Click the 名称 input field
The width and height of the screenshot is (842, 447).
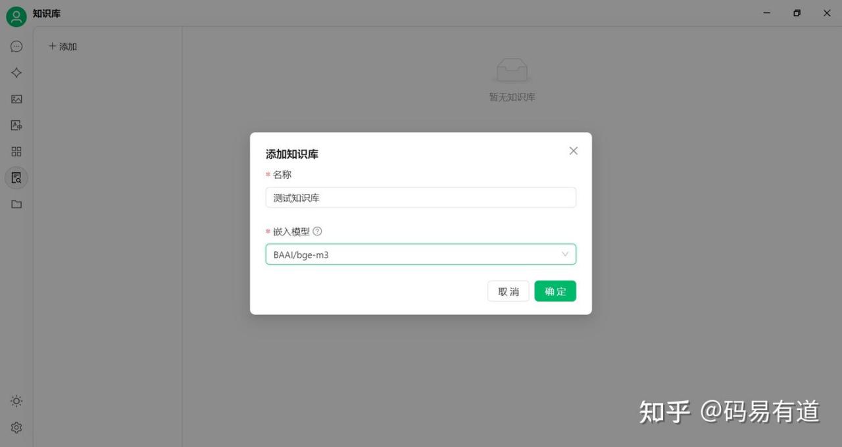pyautogui.click(x=421, y=197)
